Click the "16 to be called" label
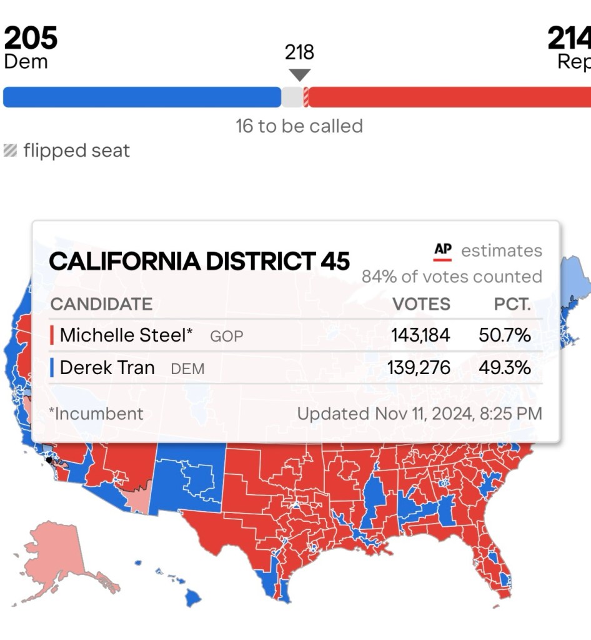The height and width of the screenshot is (640, 591). point(299,126)
